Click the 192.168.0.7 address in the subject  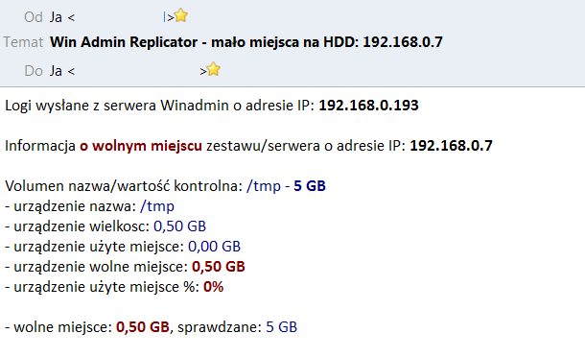[403, 42]
